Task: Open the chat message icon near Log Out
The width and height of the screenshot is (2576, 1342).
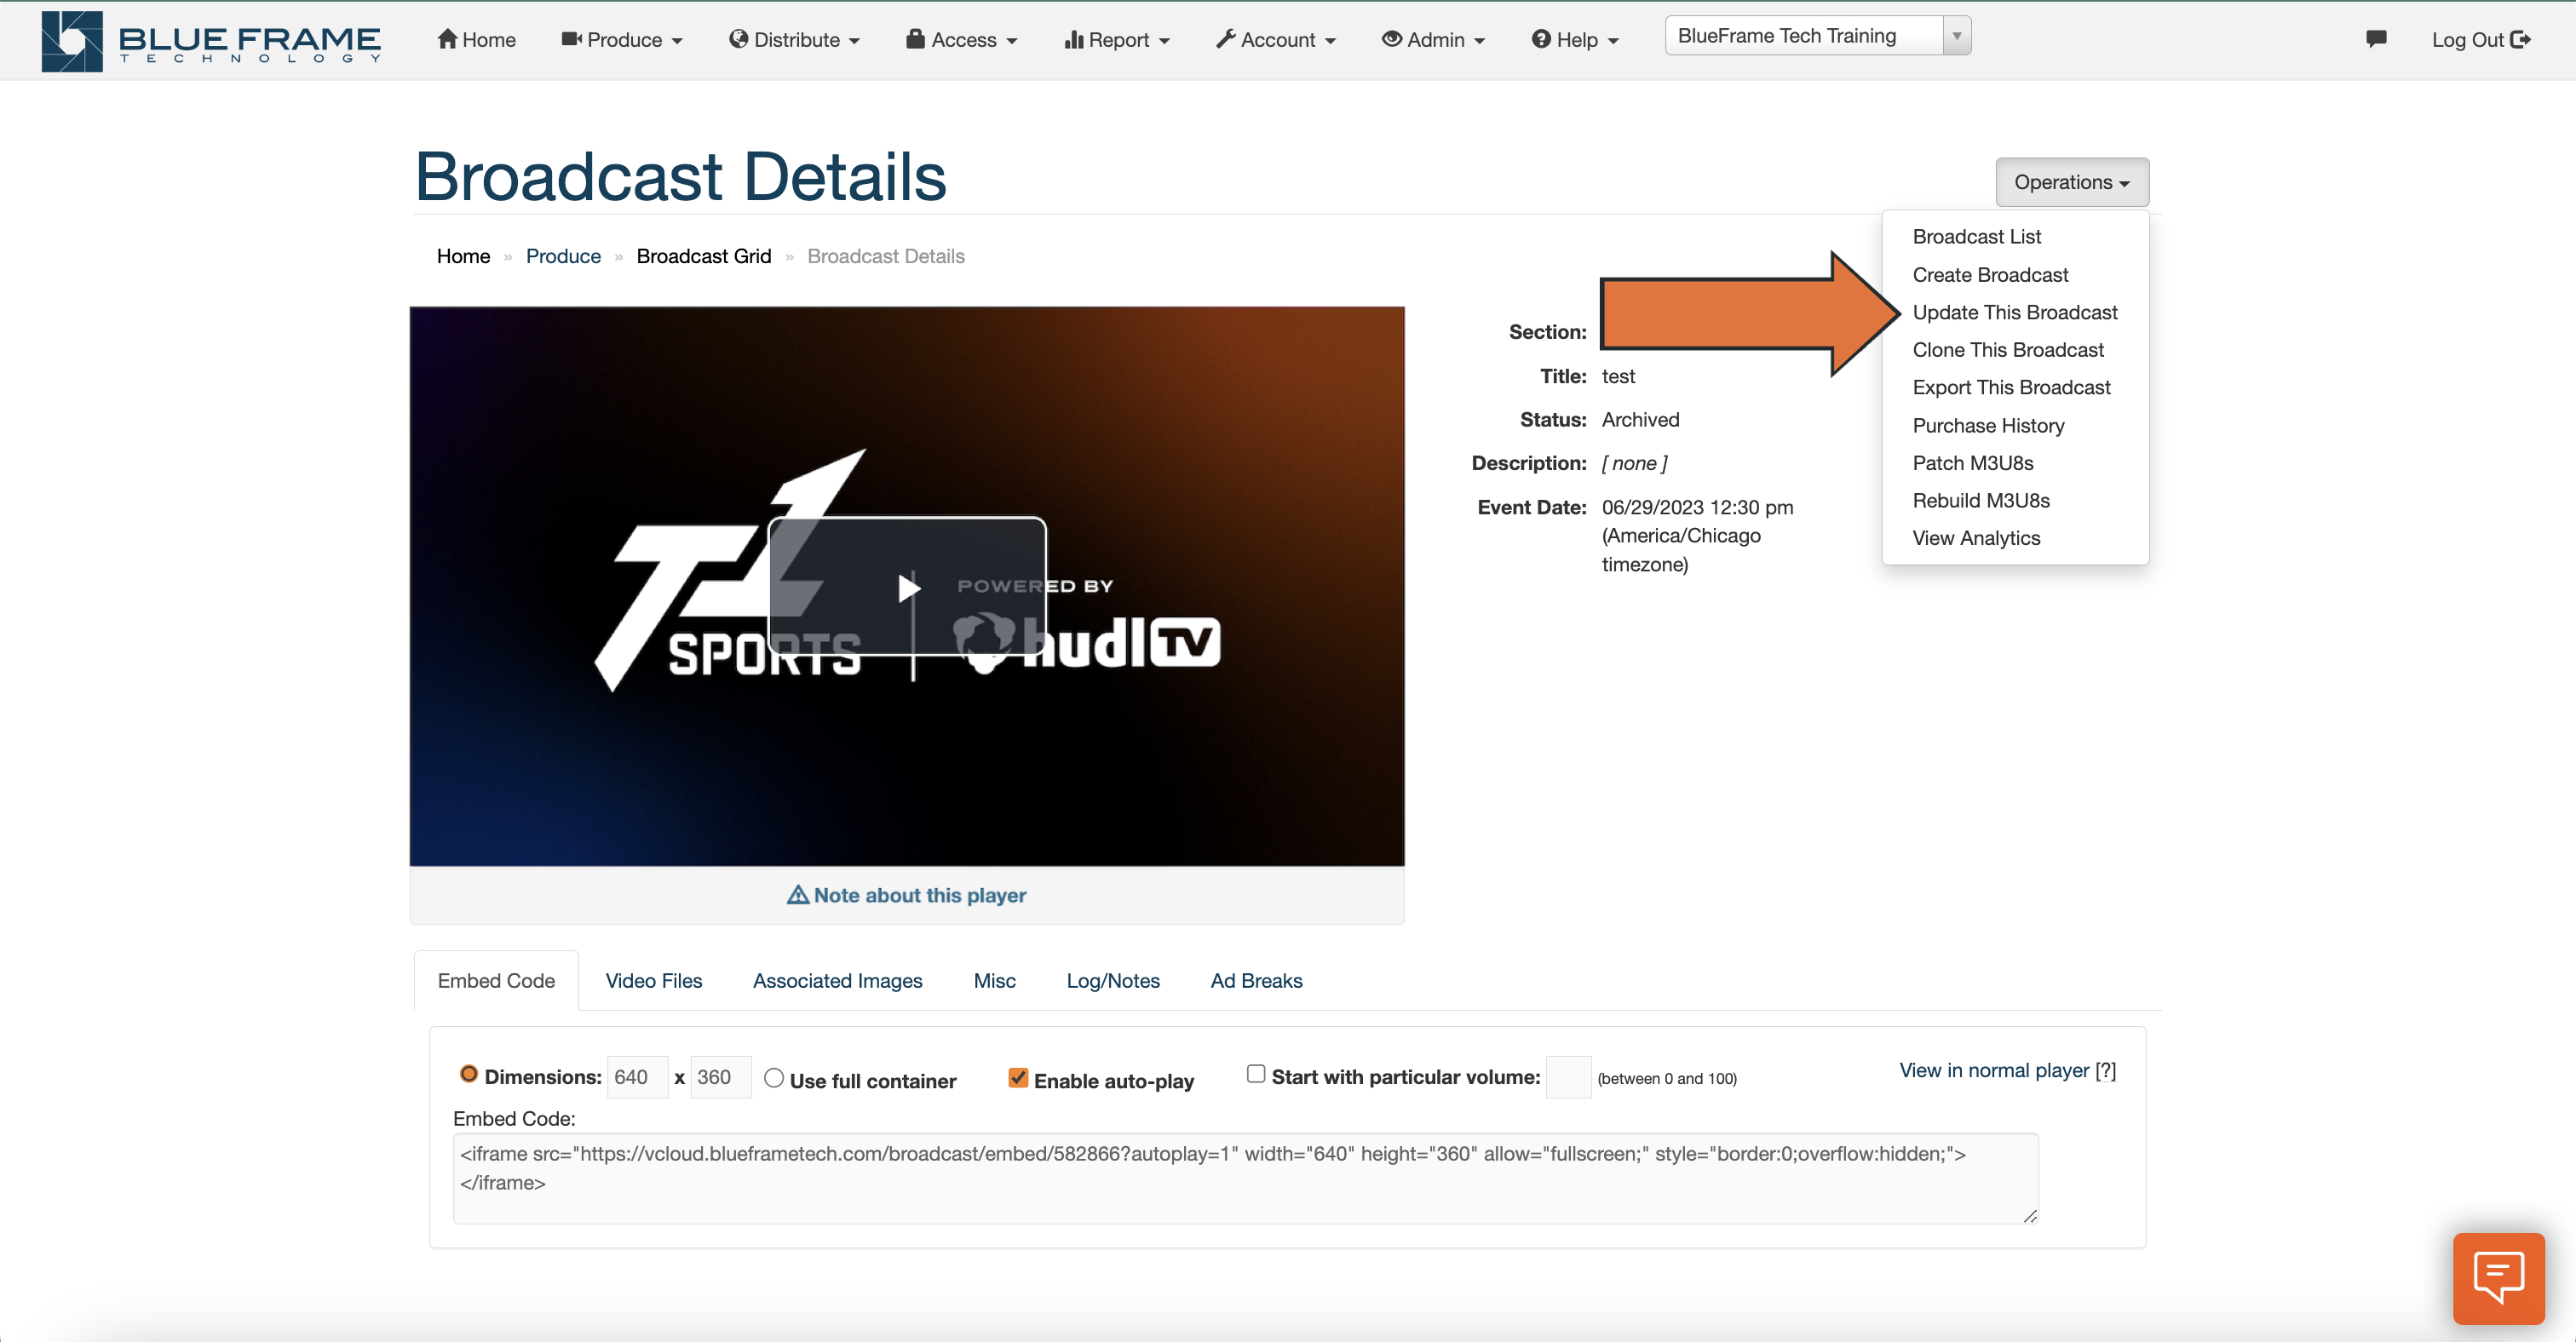Action: (2377, 39)
